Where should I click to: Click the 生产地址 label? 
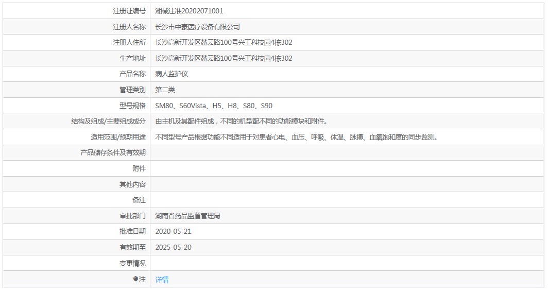point(132,58)
